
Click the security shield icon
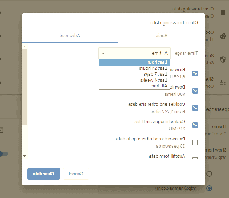click(x=223, y=59)
